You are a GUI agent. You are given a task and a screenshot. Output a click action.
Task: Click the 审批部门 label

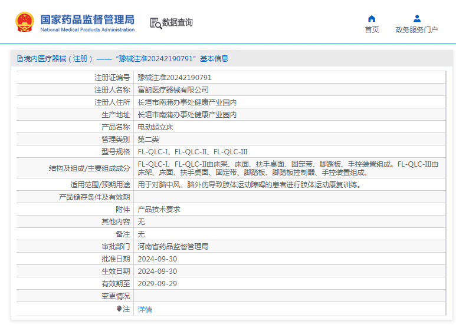pos(116,247)
